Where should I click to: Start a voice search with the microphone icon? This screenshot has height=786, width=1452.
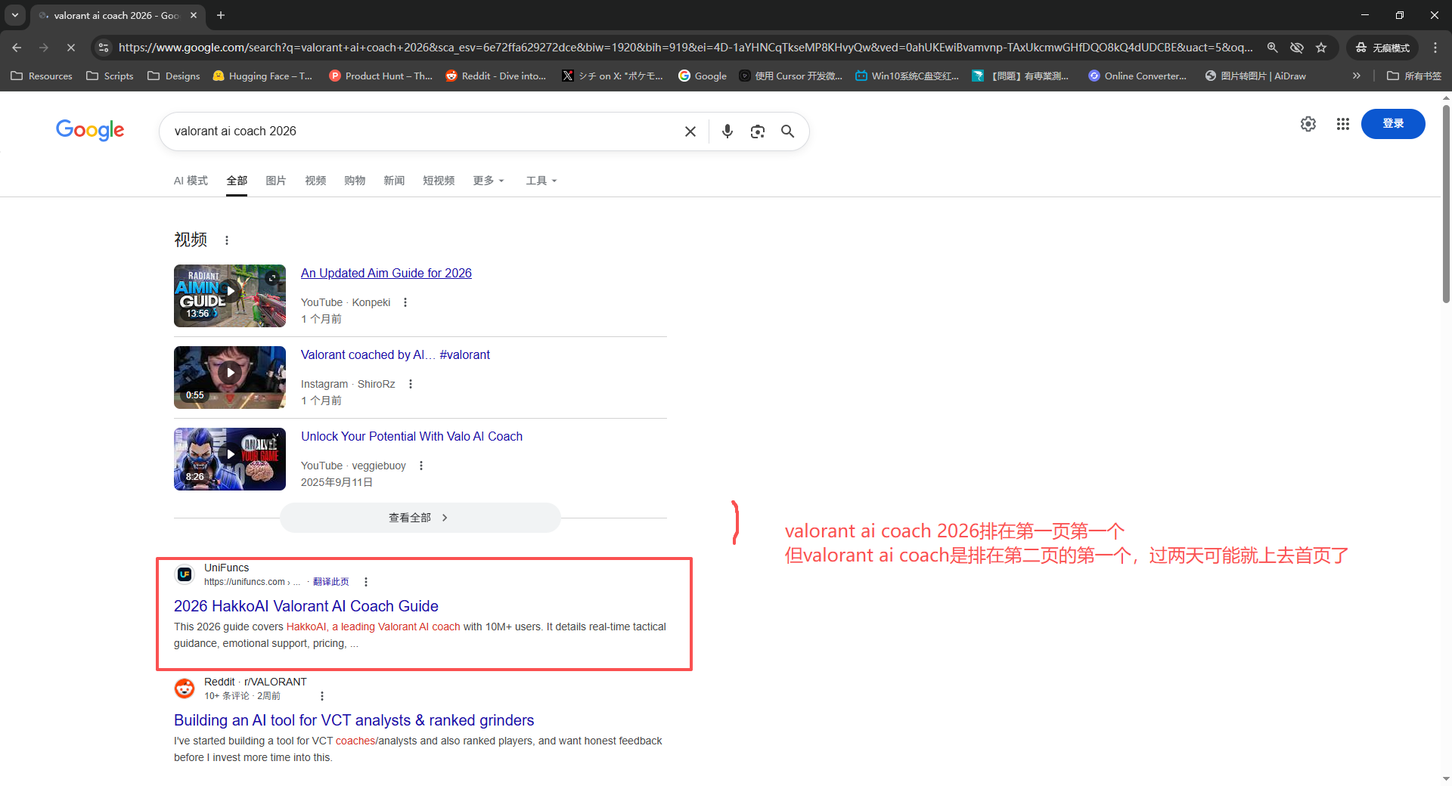pos(727,131)
